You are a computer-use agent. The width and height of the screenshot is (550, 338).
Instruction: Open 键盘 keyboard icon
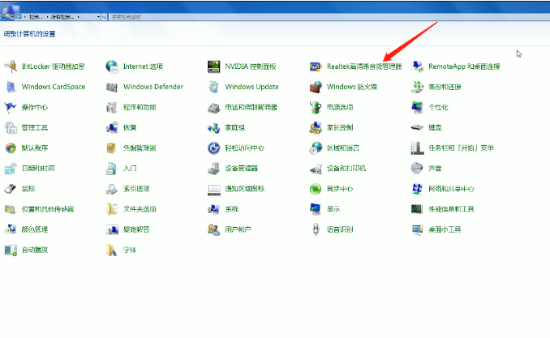pos(418,127)
